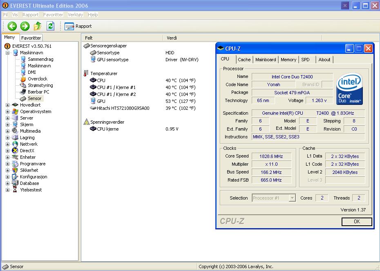Click the green up-level arrow icon
The width and height of the screenshot is (380, 271).
(x=38, y=26)
